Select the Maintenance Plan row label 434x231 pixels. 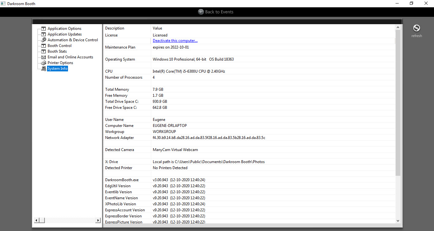[120, 47]
